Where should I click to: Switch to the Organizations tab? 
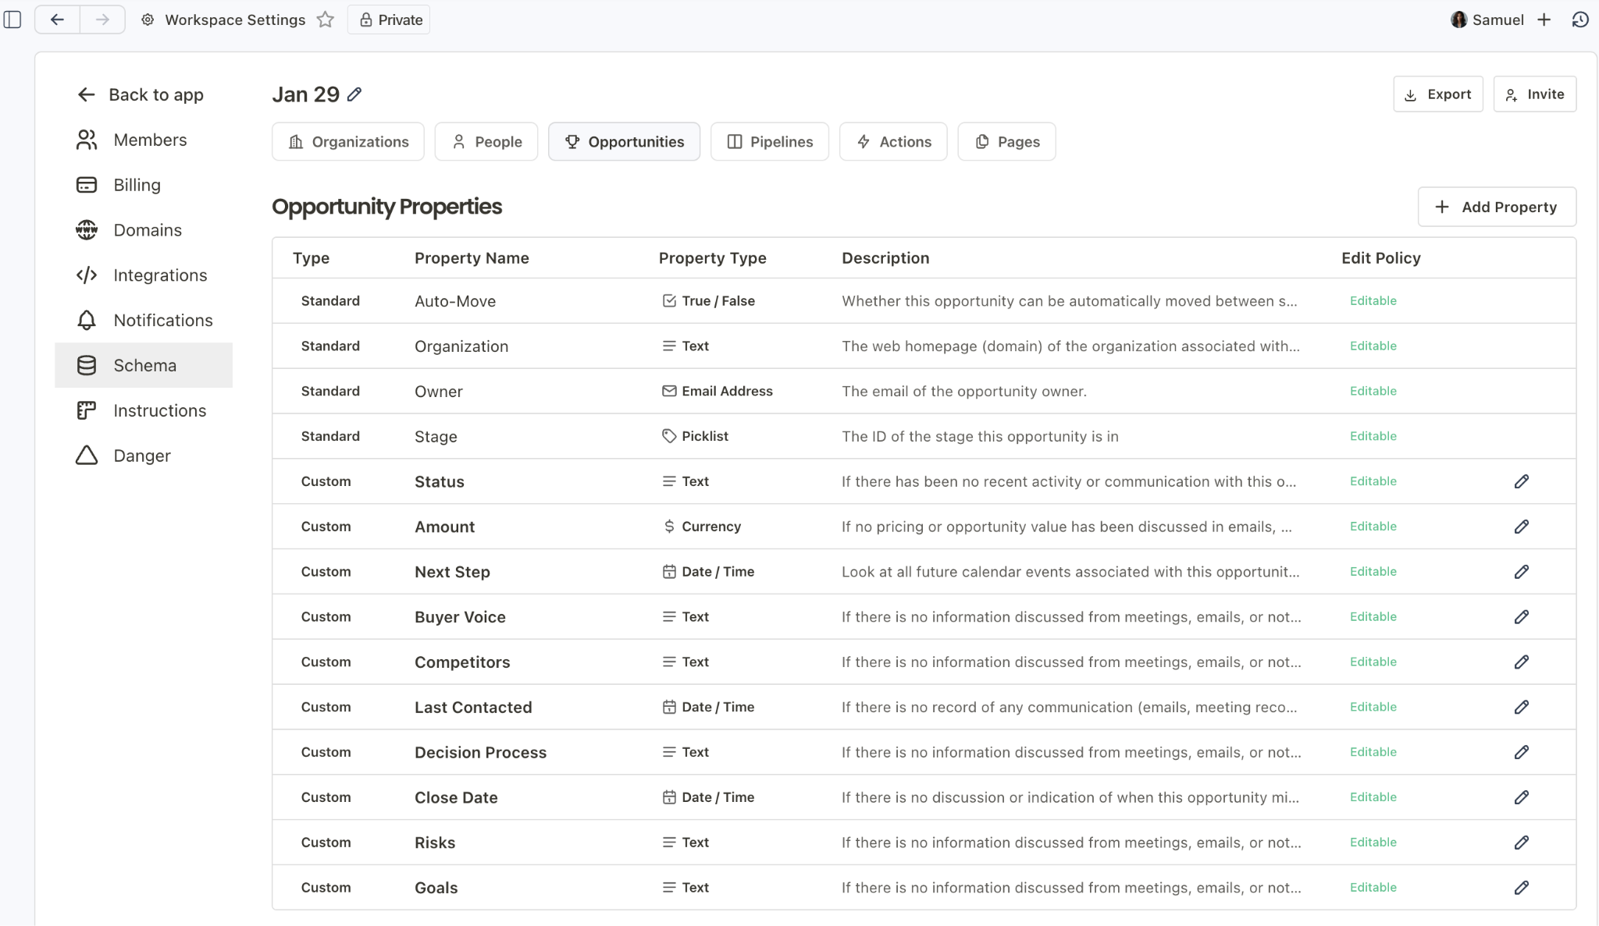pyautogui.click(x=348, y=142)
